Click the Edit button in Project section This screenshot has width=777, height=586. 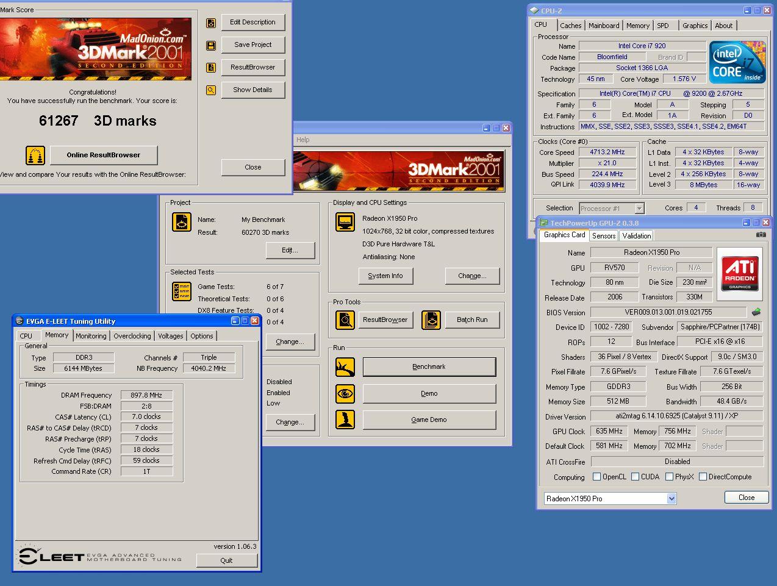[x=290, y=251]
